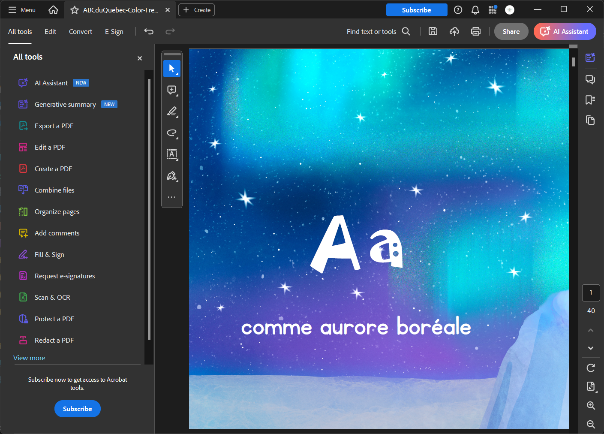
Task: Select the arrow selection tool
Action: point(171,69)
